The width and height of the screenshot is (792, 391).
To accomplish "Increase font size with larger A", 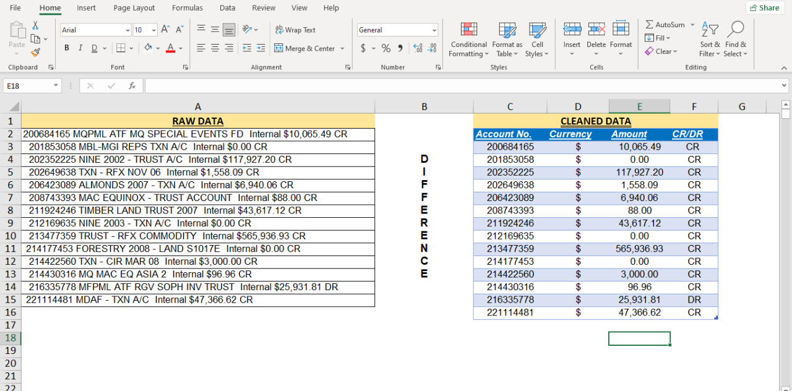I will (165, 30).
